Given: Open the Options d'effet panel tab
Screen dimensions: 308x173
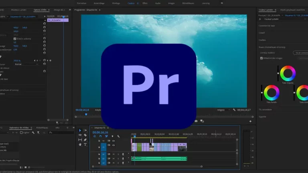Looking at the screenshot, I should tap(40, 10).
